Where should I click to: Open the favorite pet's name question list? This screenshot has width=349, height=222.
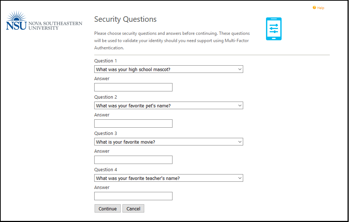pos(169,106)
